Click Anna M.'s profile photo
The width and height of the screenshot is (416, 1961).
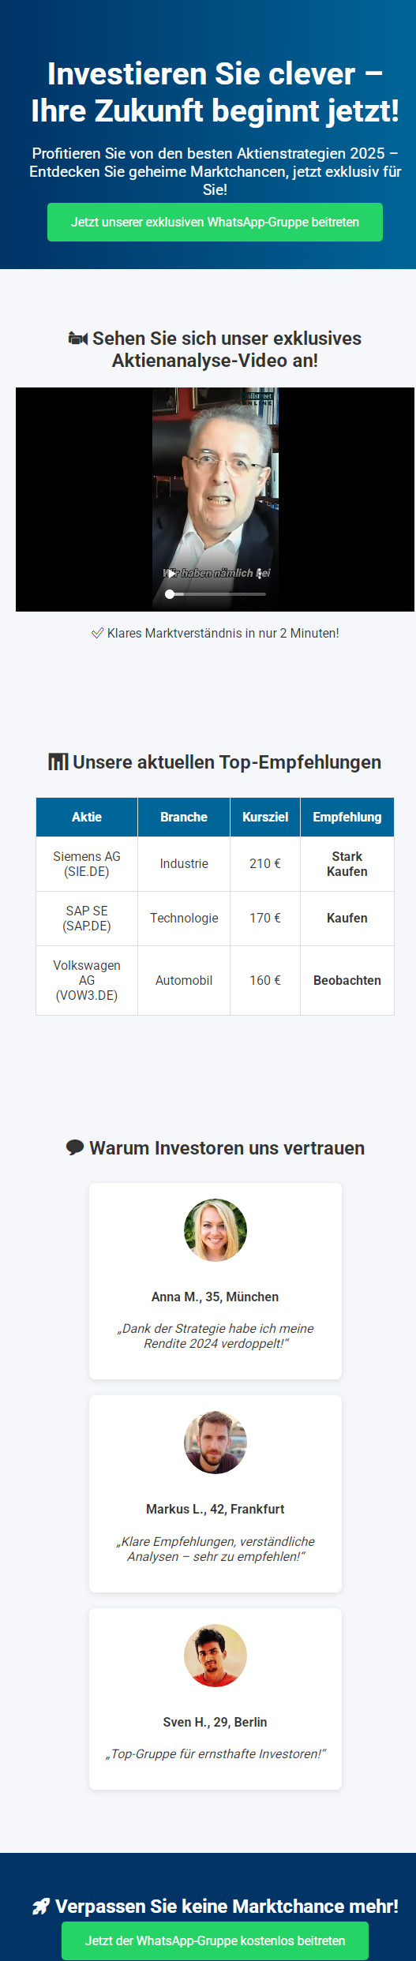(x=215, y=1230)
